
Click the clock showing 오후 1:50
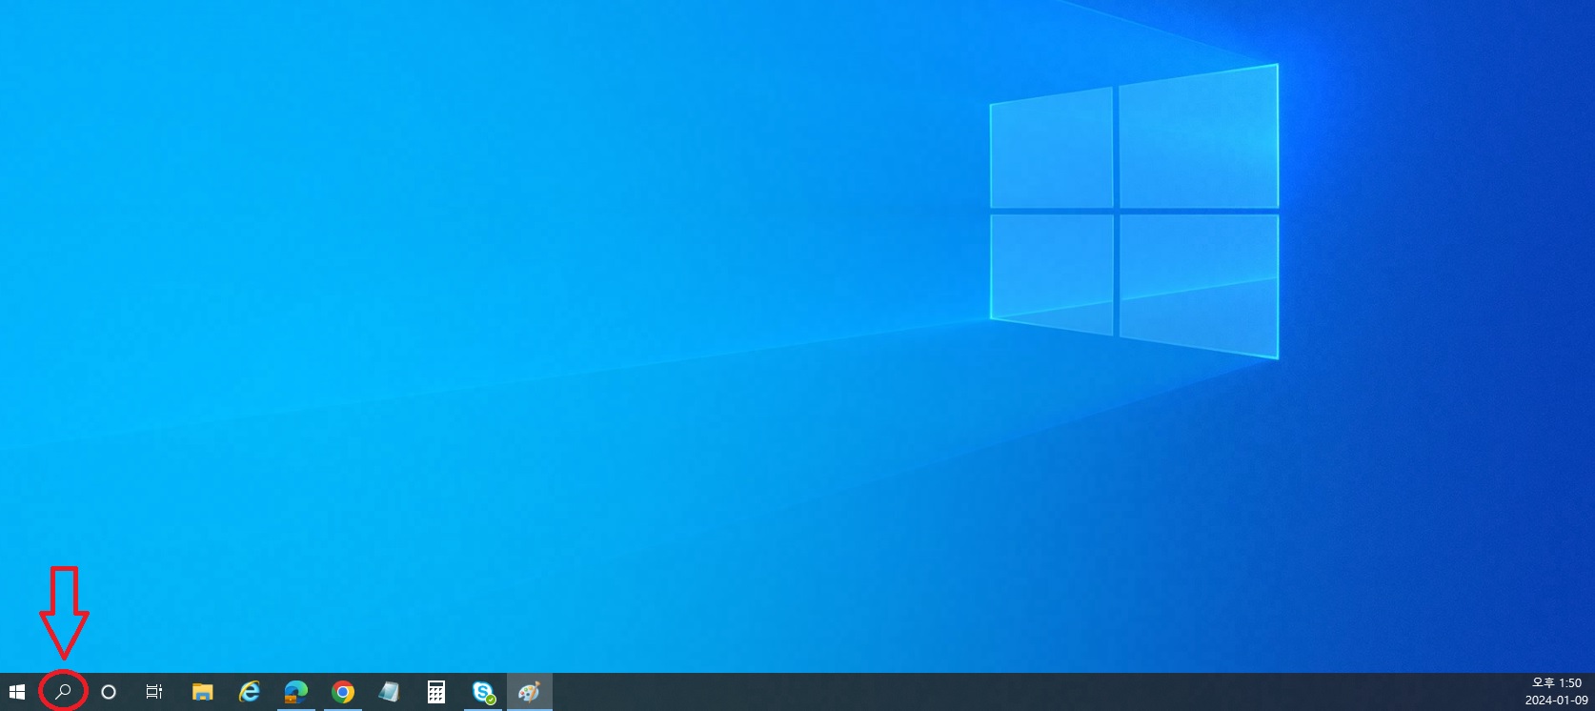[1557, 683]
